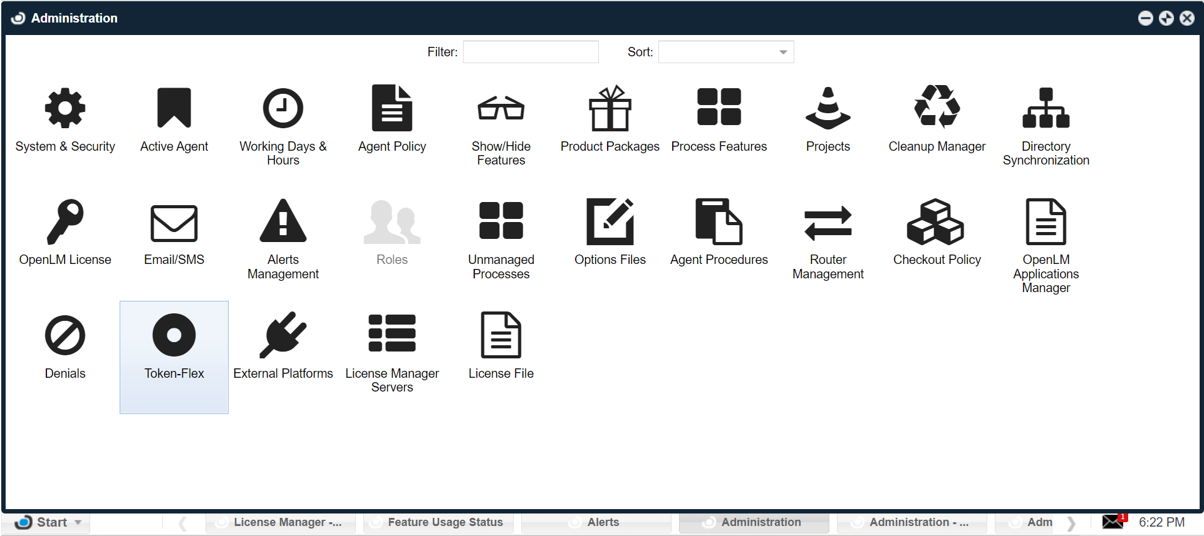Viewport: 1204px width, 536px height.
Task: Open System & Security settings
Action: click(65, 109)
